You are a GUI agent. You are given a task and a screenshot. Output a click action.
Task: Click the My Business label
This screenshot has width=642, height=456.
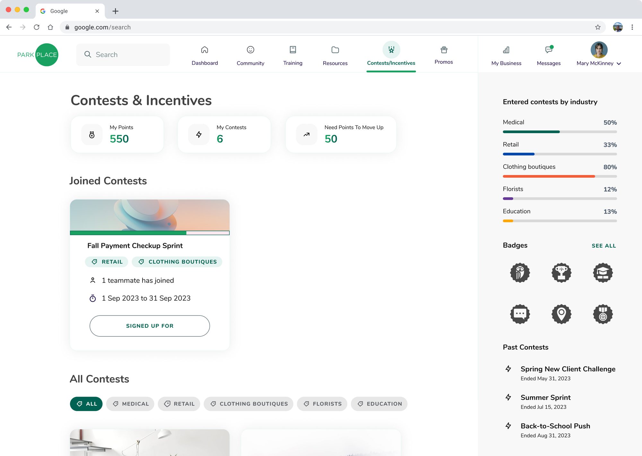tap(506, 63)
